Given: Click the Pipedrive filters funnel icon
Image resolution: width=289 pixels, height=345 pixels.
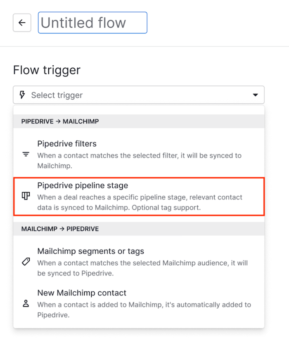Looking at the screenshot, I should (x=26, y=155).
